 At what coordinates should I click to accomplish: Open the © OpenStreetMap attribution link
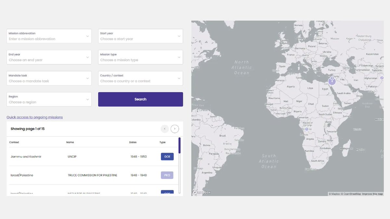pyautogui.click(x=351, y=194)
